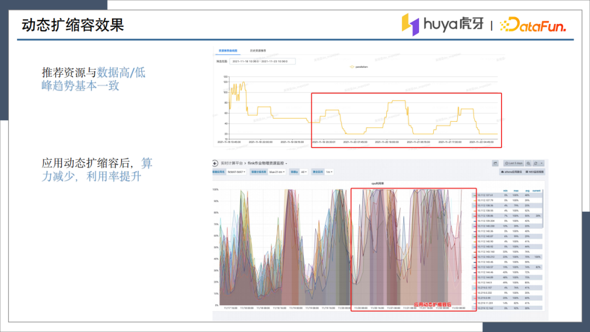Viewport: 590px width, 332px height.
Task: Click the DataFun logo
Action: 533,25
